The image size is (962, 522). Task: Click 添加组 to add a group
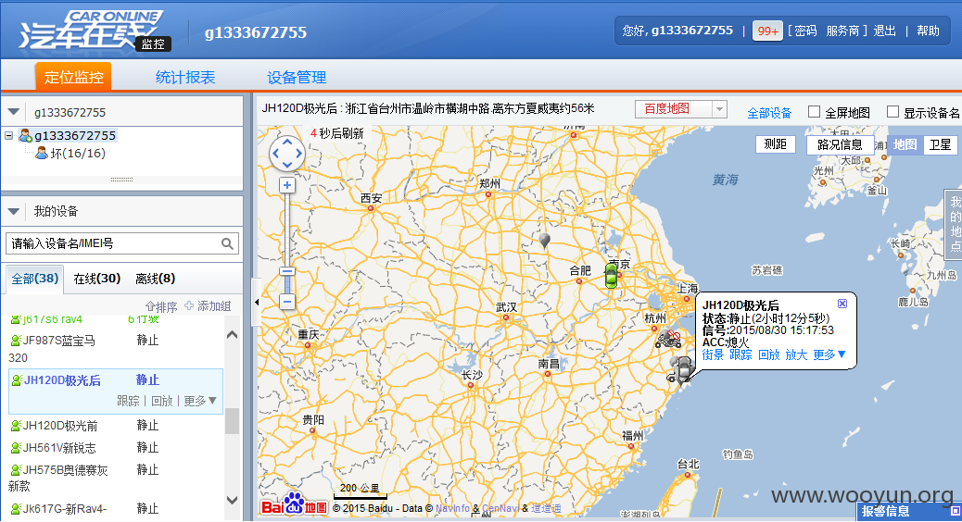pyautogui.click(x=209, y=305)
